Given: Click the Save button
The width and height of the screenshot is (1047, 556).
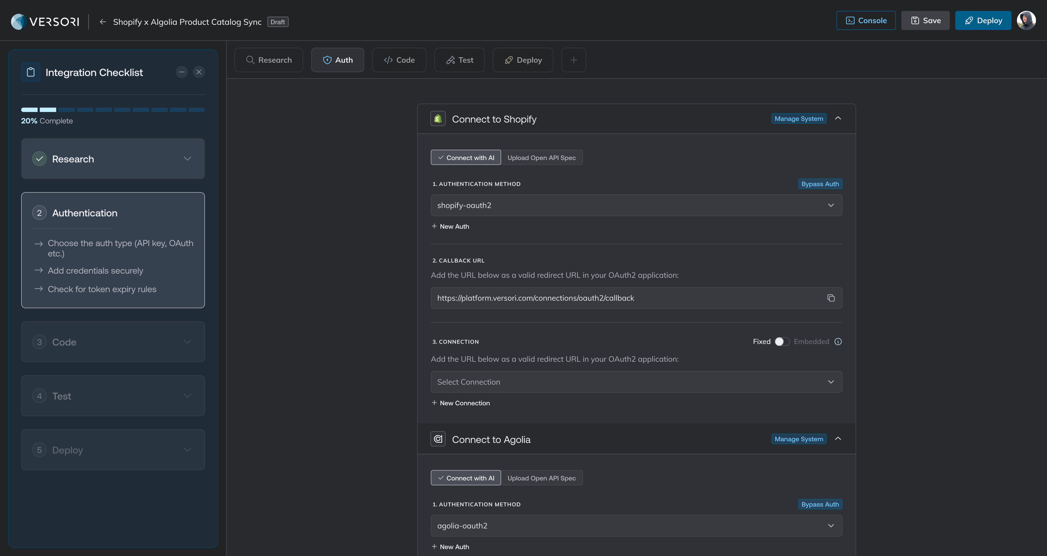Looking at the screenshot, I should (925, 20).
